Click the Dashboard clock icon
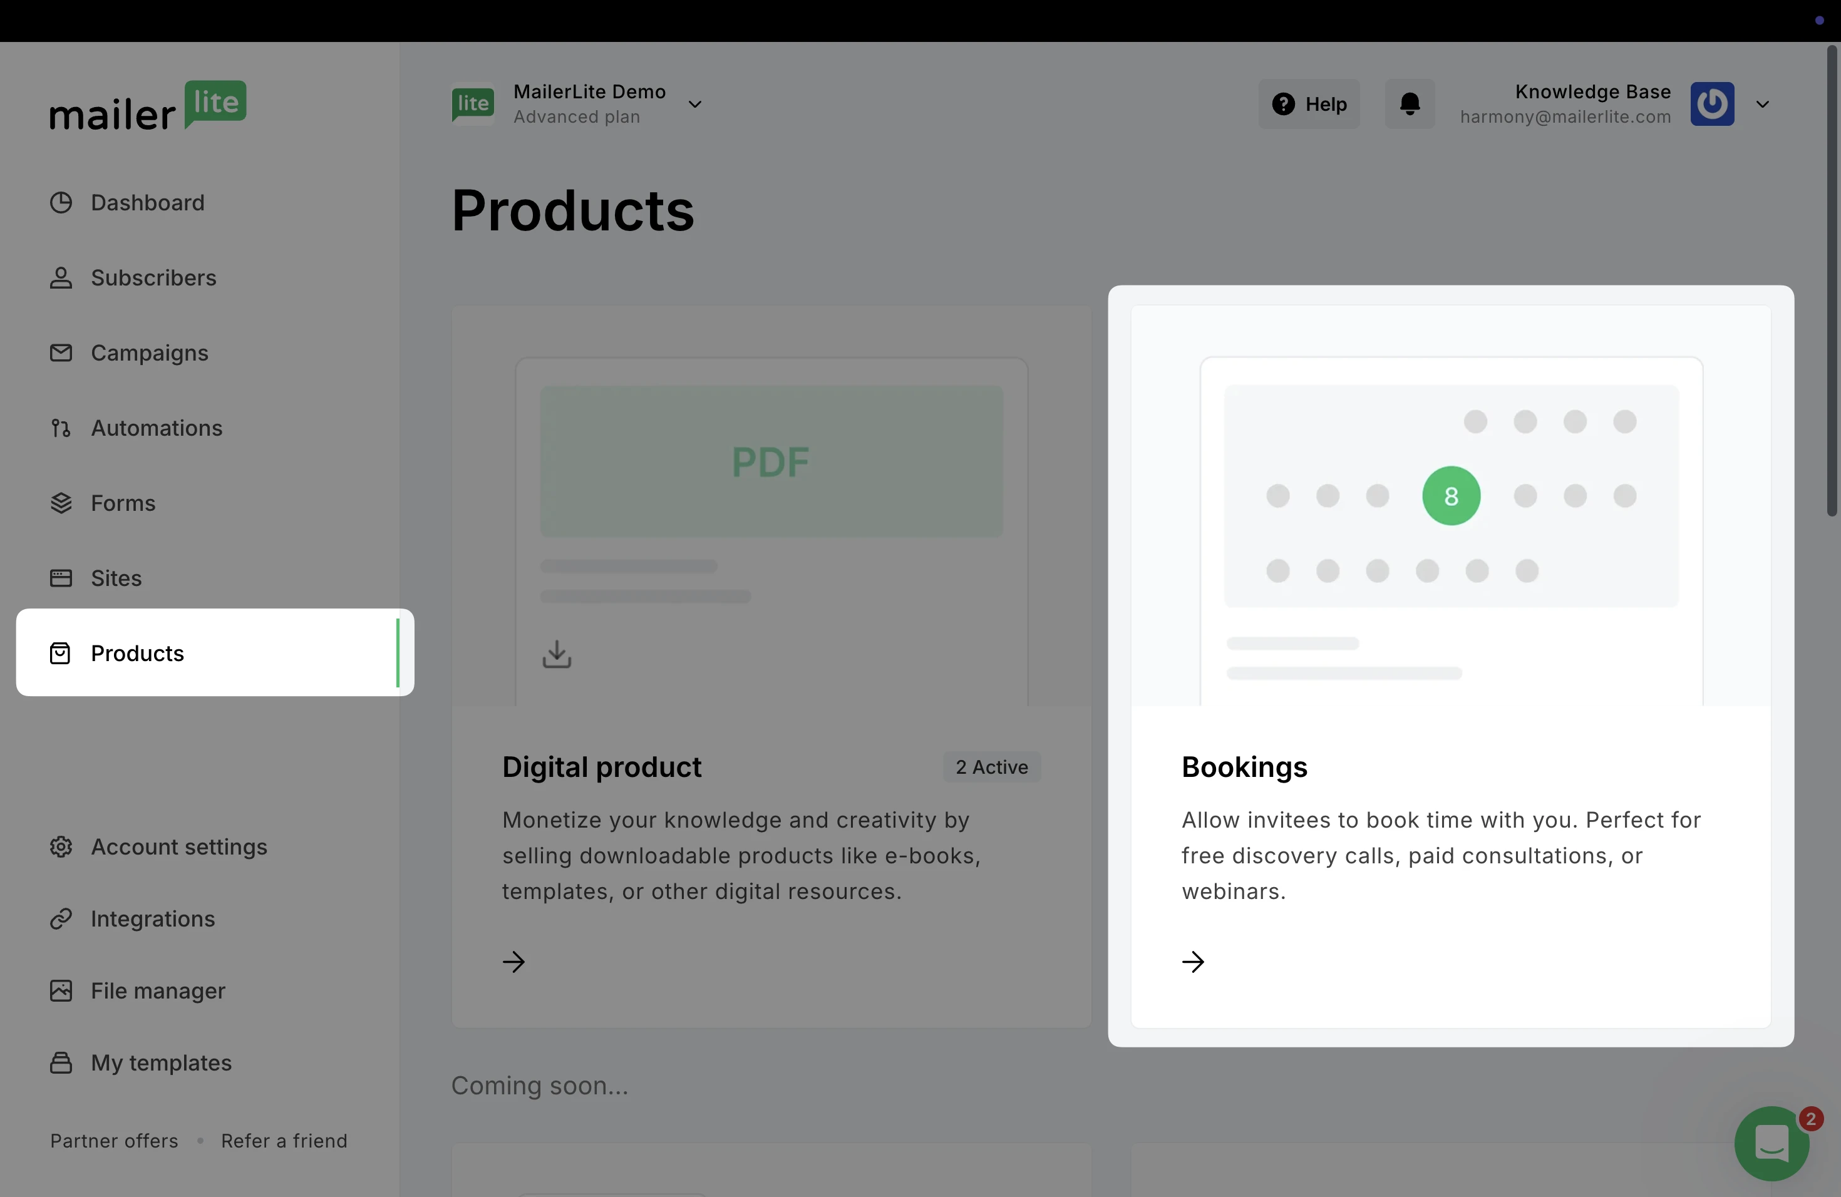Viewport: 1841px width, 1197px height. point(60,203)
